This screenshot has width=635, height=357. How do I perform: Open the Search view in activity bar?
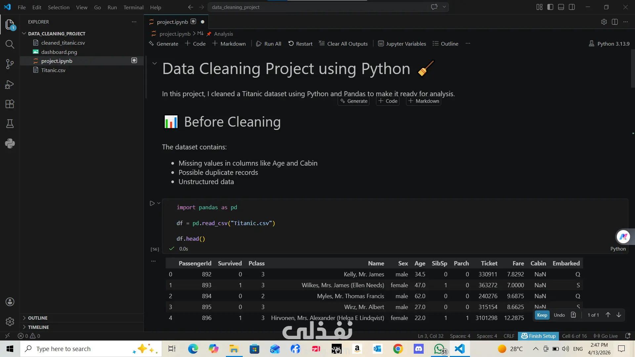(x=10, y=44)
